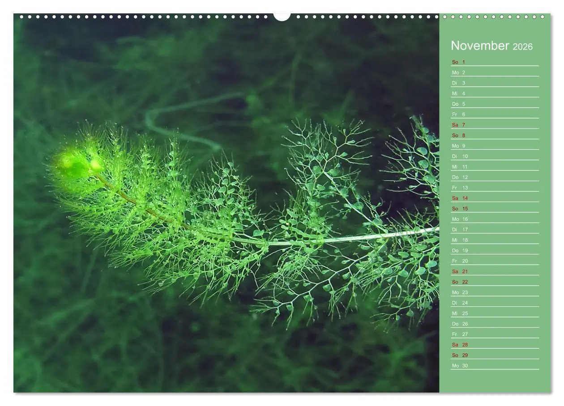Select the date row Fr 20
Viewport: 564px width, 406px height.
[495, 261]
